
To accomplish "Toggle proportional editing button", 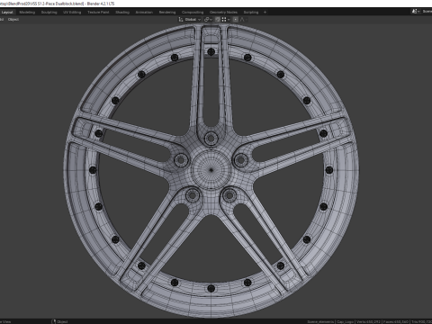I will (236, 20).
